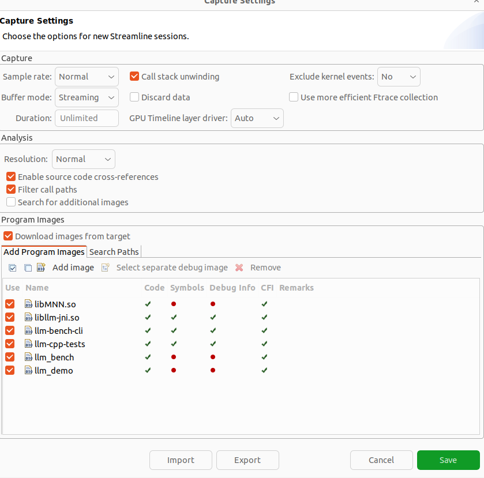Click the Import button
The width and height of the screenshot is (484, 478).
click(x=181, y=460)
